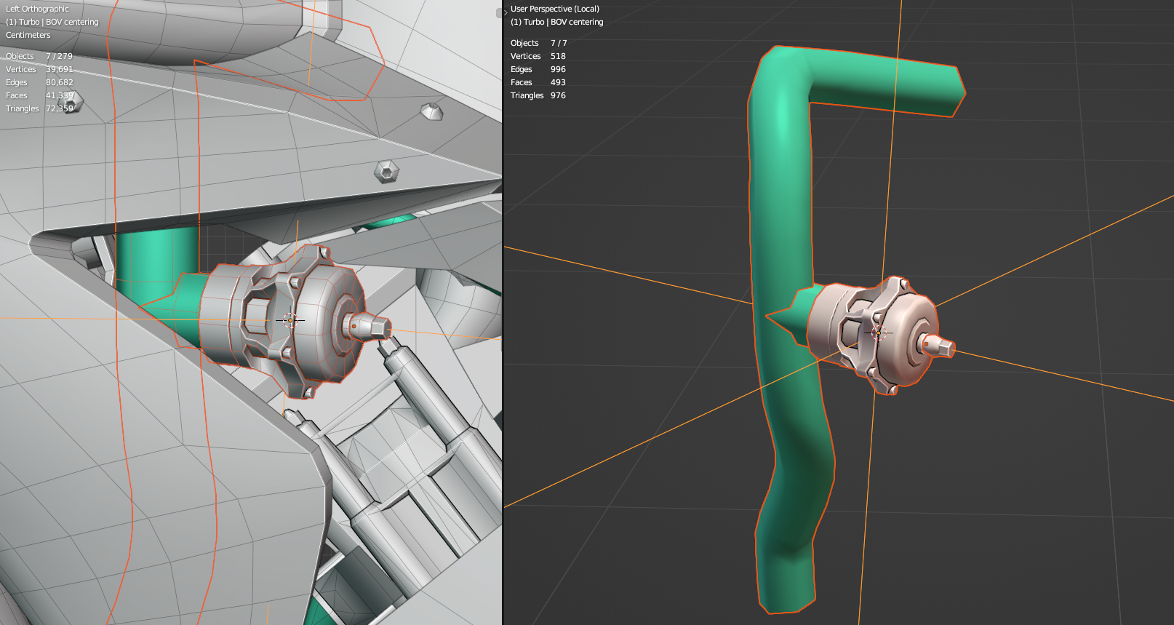This screenshot has width=1174, height=625.
Task: Expand the right viewport's toolbar arrow
Action: 506,12
